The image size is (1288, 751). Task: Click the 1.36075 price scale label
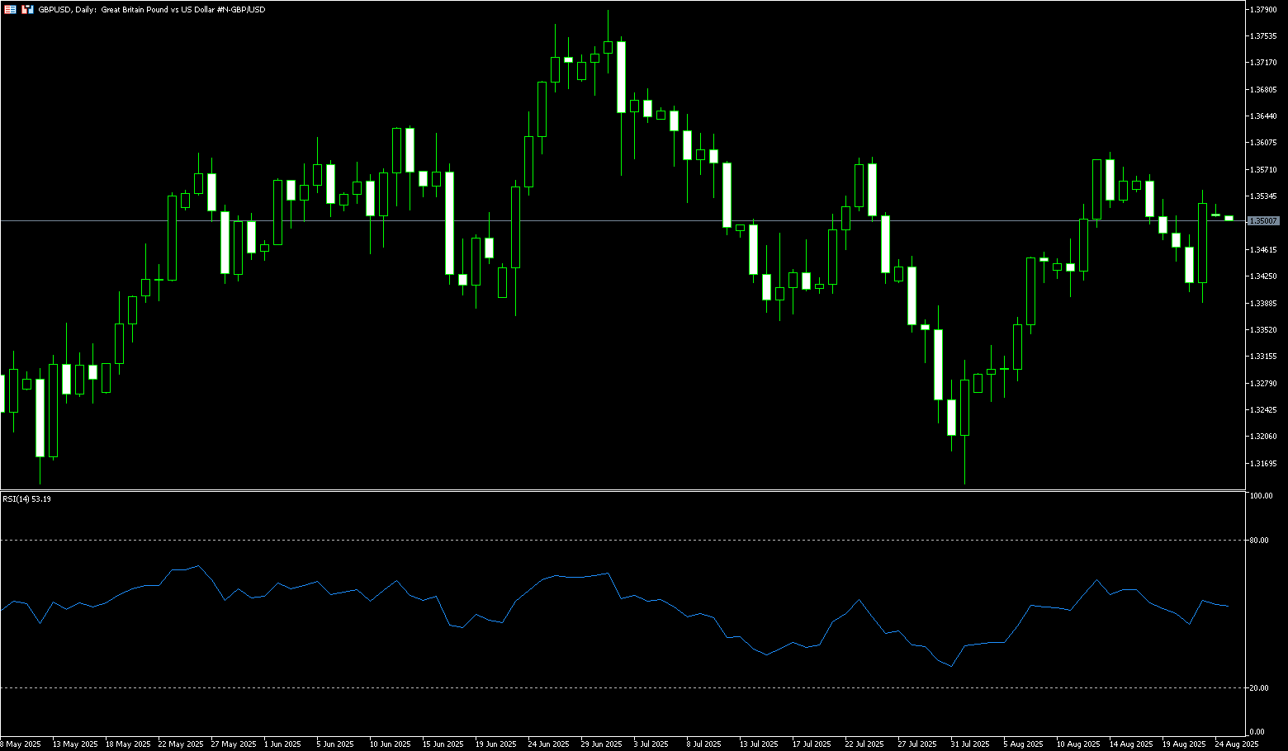point(1264,143)
